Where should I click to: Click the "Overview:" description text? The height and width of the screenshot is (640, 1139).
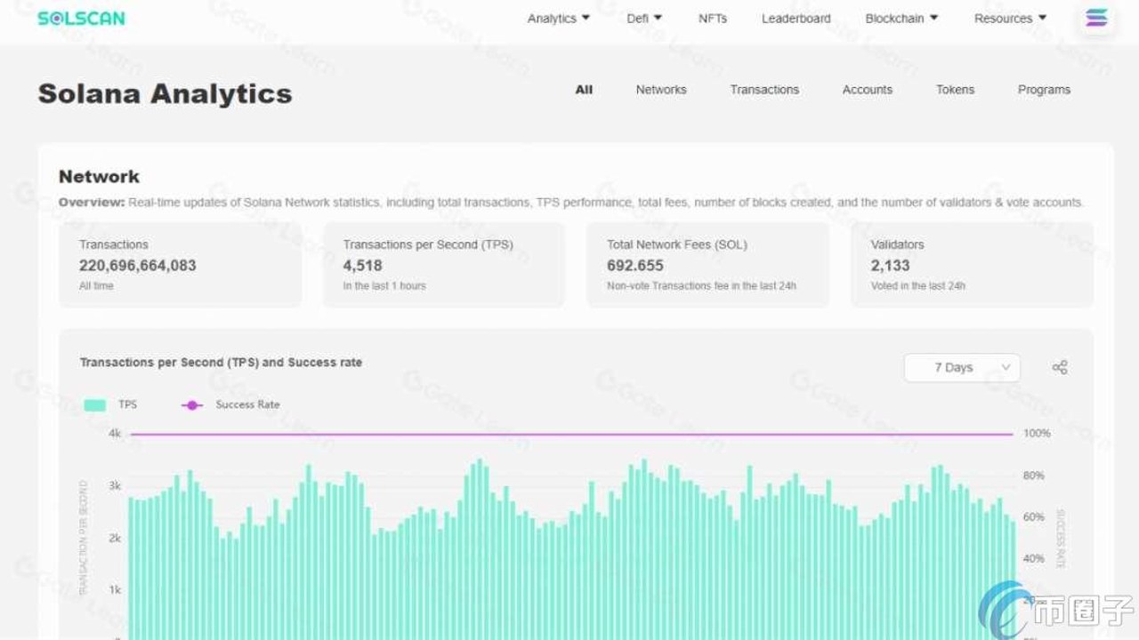[x=571, y=203]
